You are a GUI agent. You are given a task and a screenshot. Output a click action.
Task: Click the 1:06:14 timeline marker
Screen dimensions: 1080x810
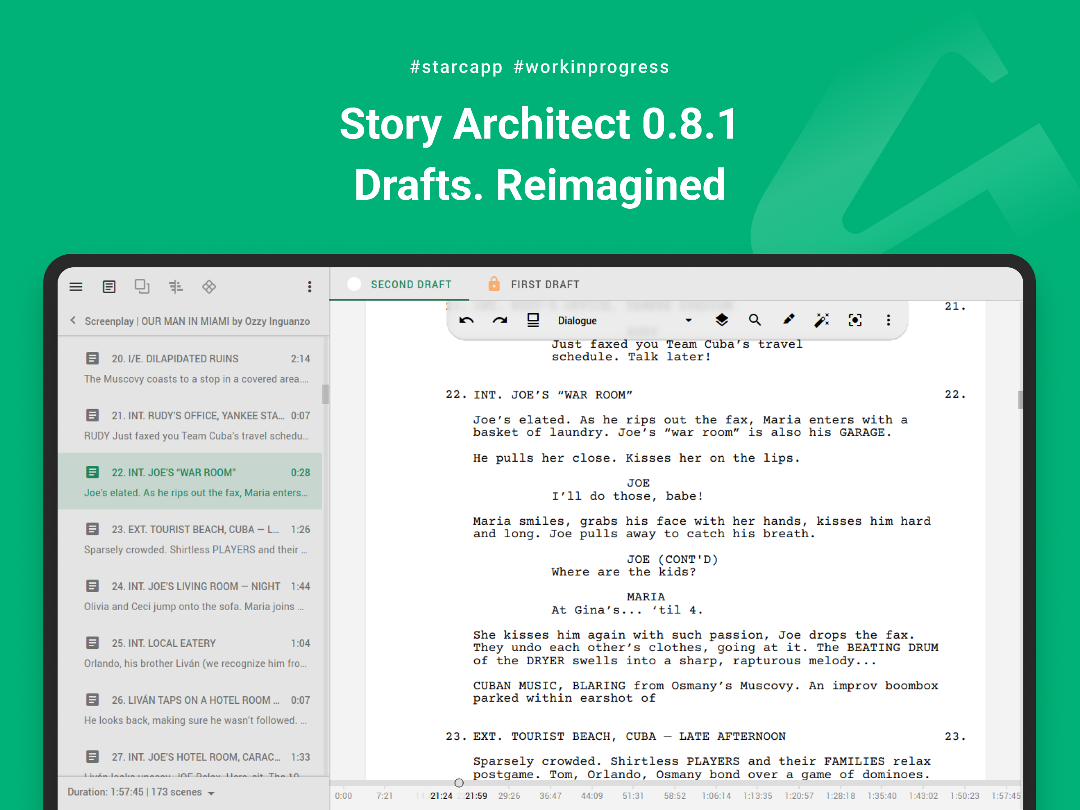pos(716,795)
